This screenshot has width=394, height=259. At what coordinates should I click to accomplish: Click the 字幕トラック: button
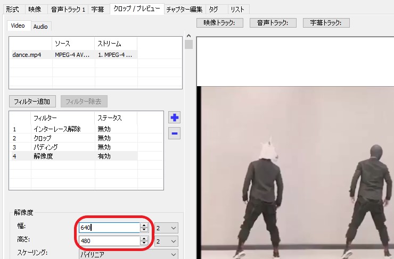326,23
